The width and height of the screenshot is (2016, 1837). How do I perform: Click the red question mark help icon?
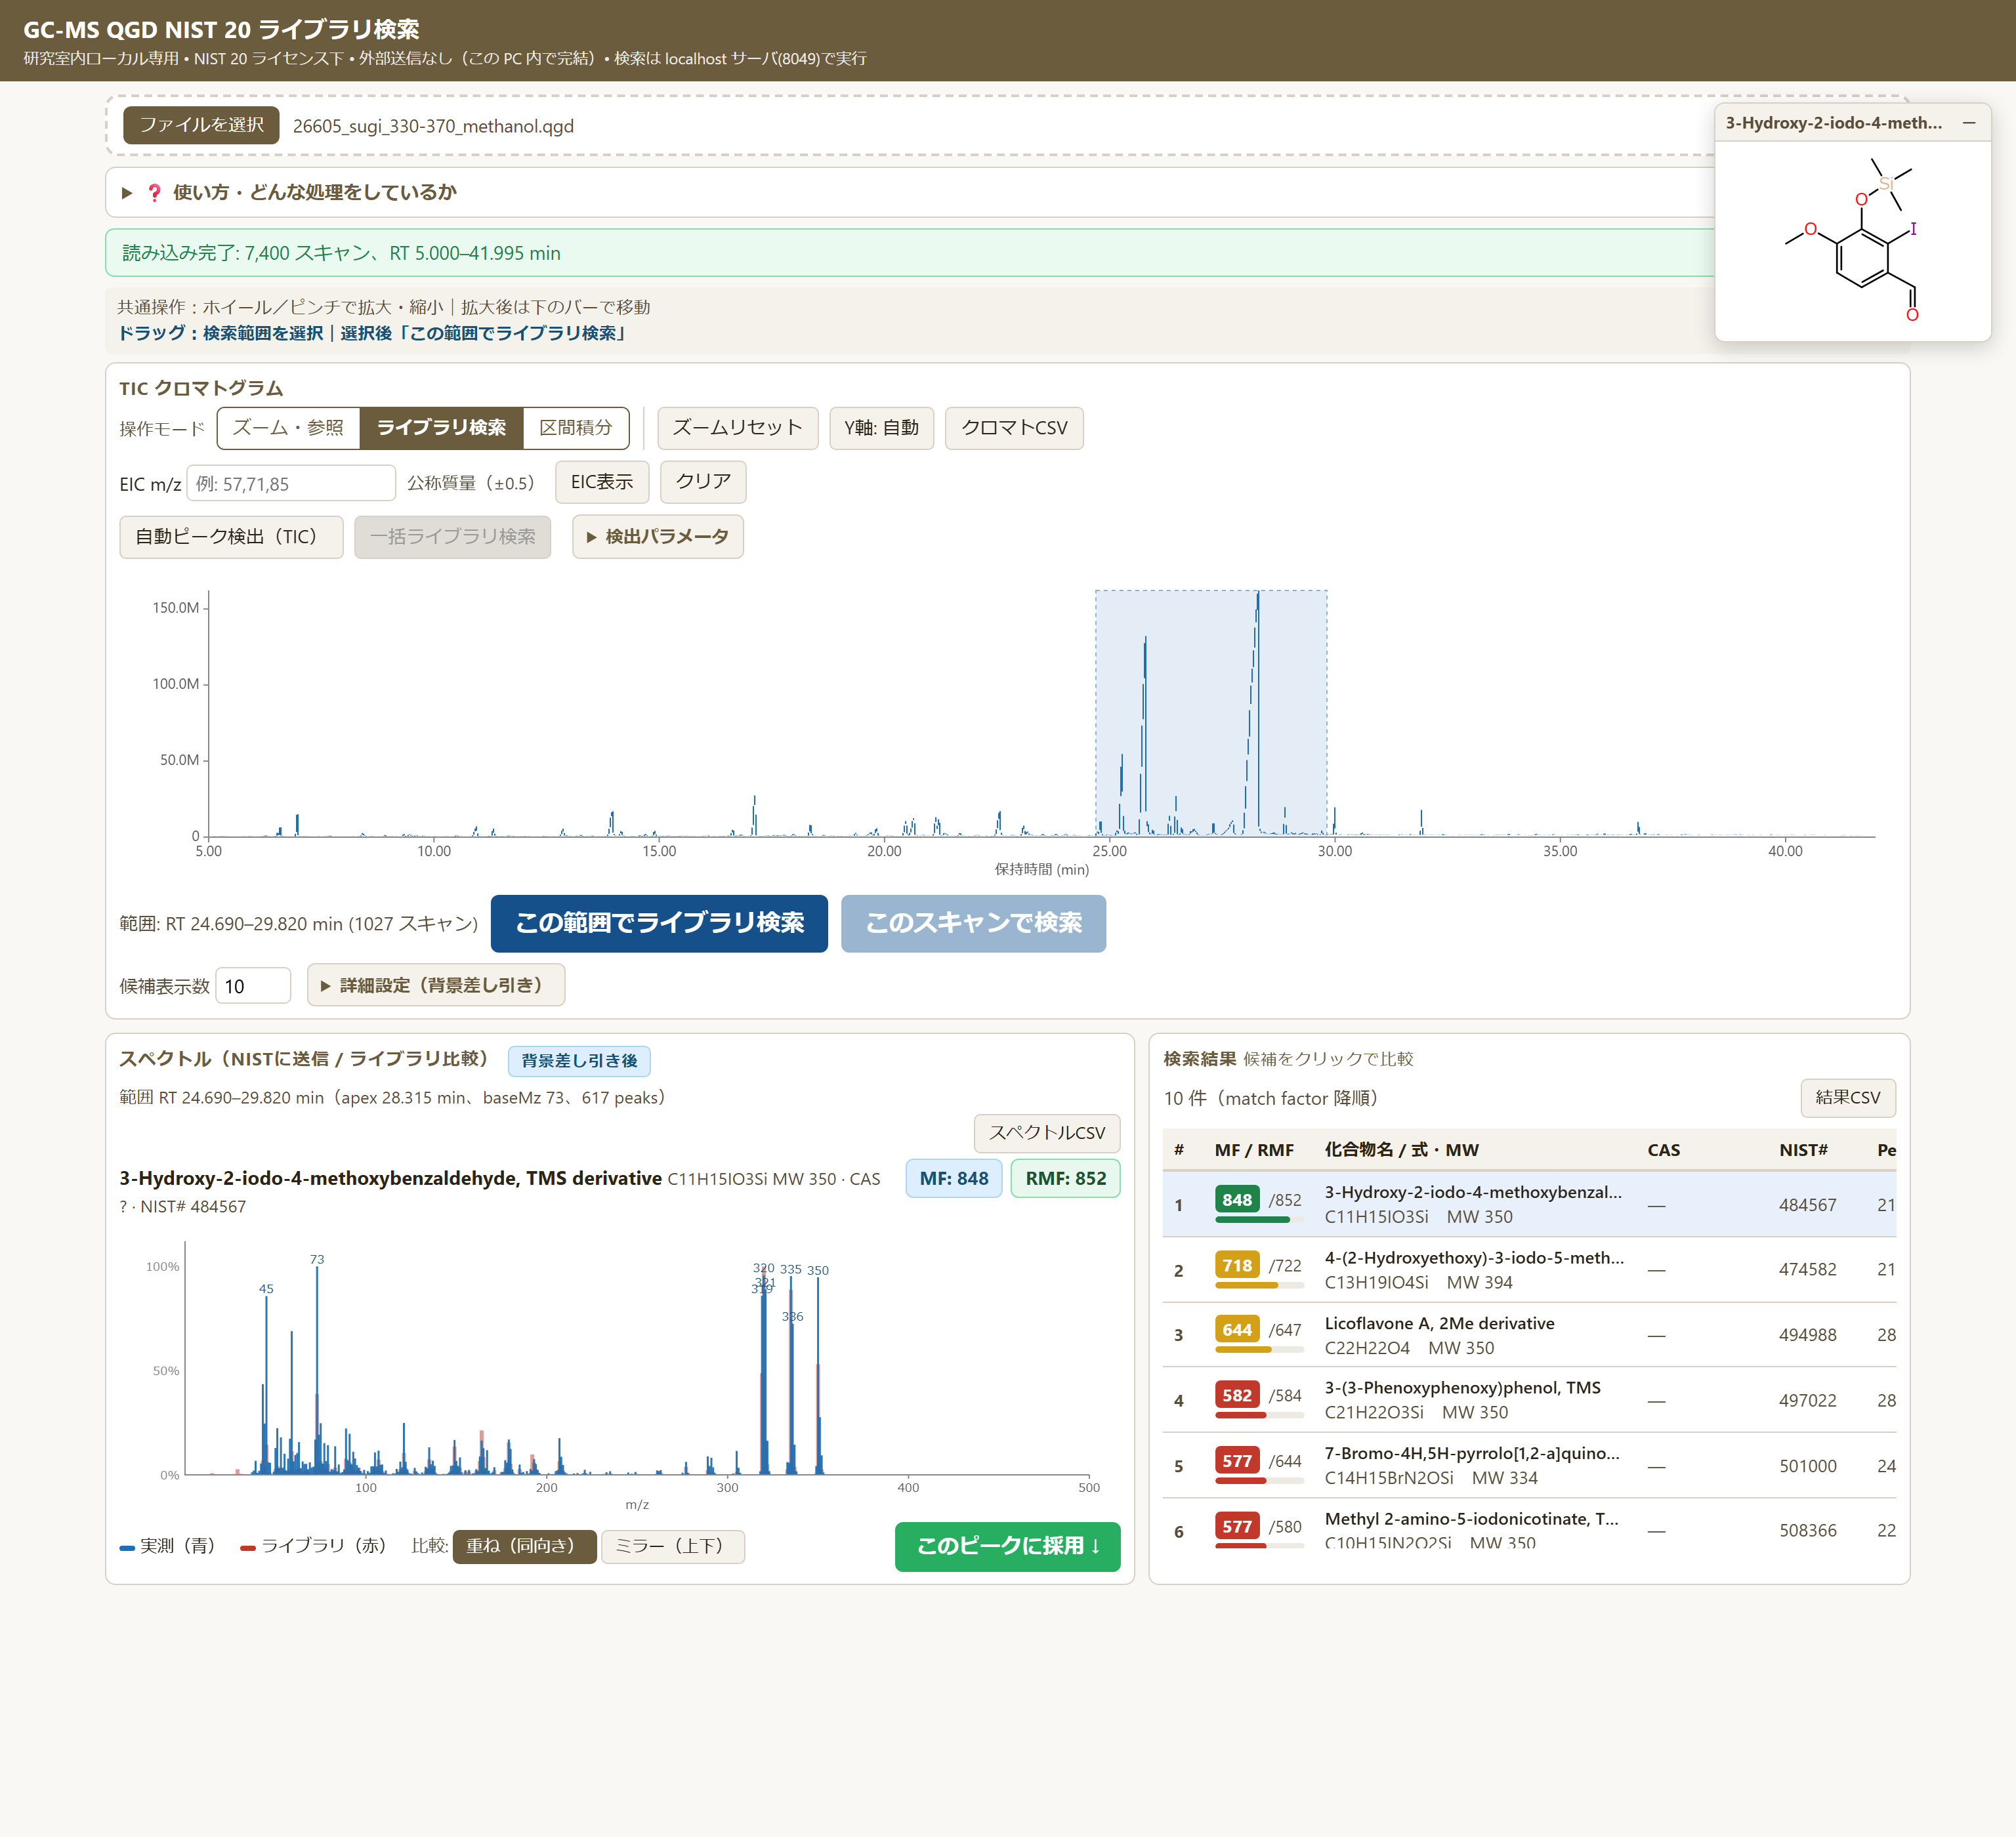click(x=154, y=193)
